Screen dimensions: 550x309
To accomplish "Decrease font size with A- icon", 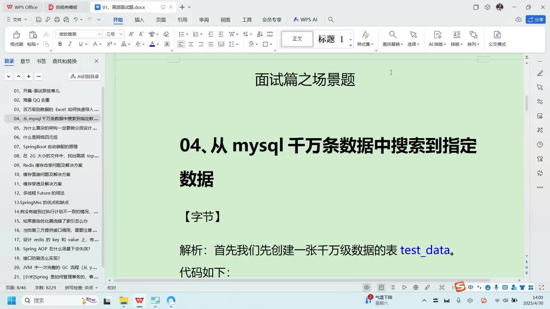I will (x=141, y=34).
